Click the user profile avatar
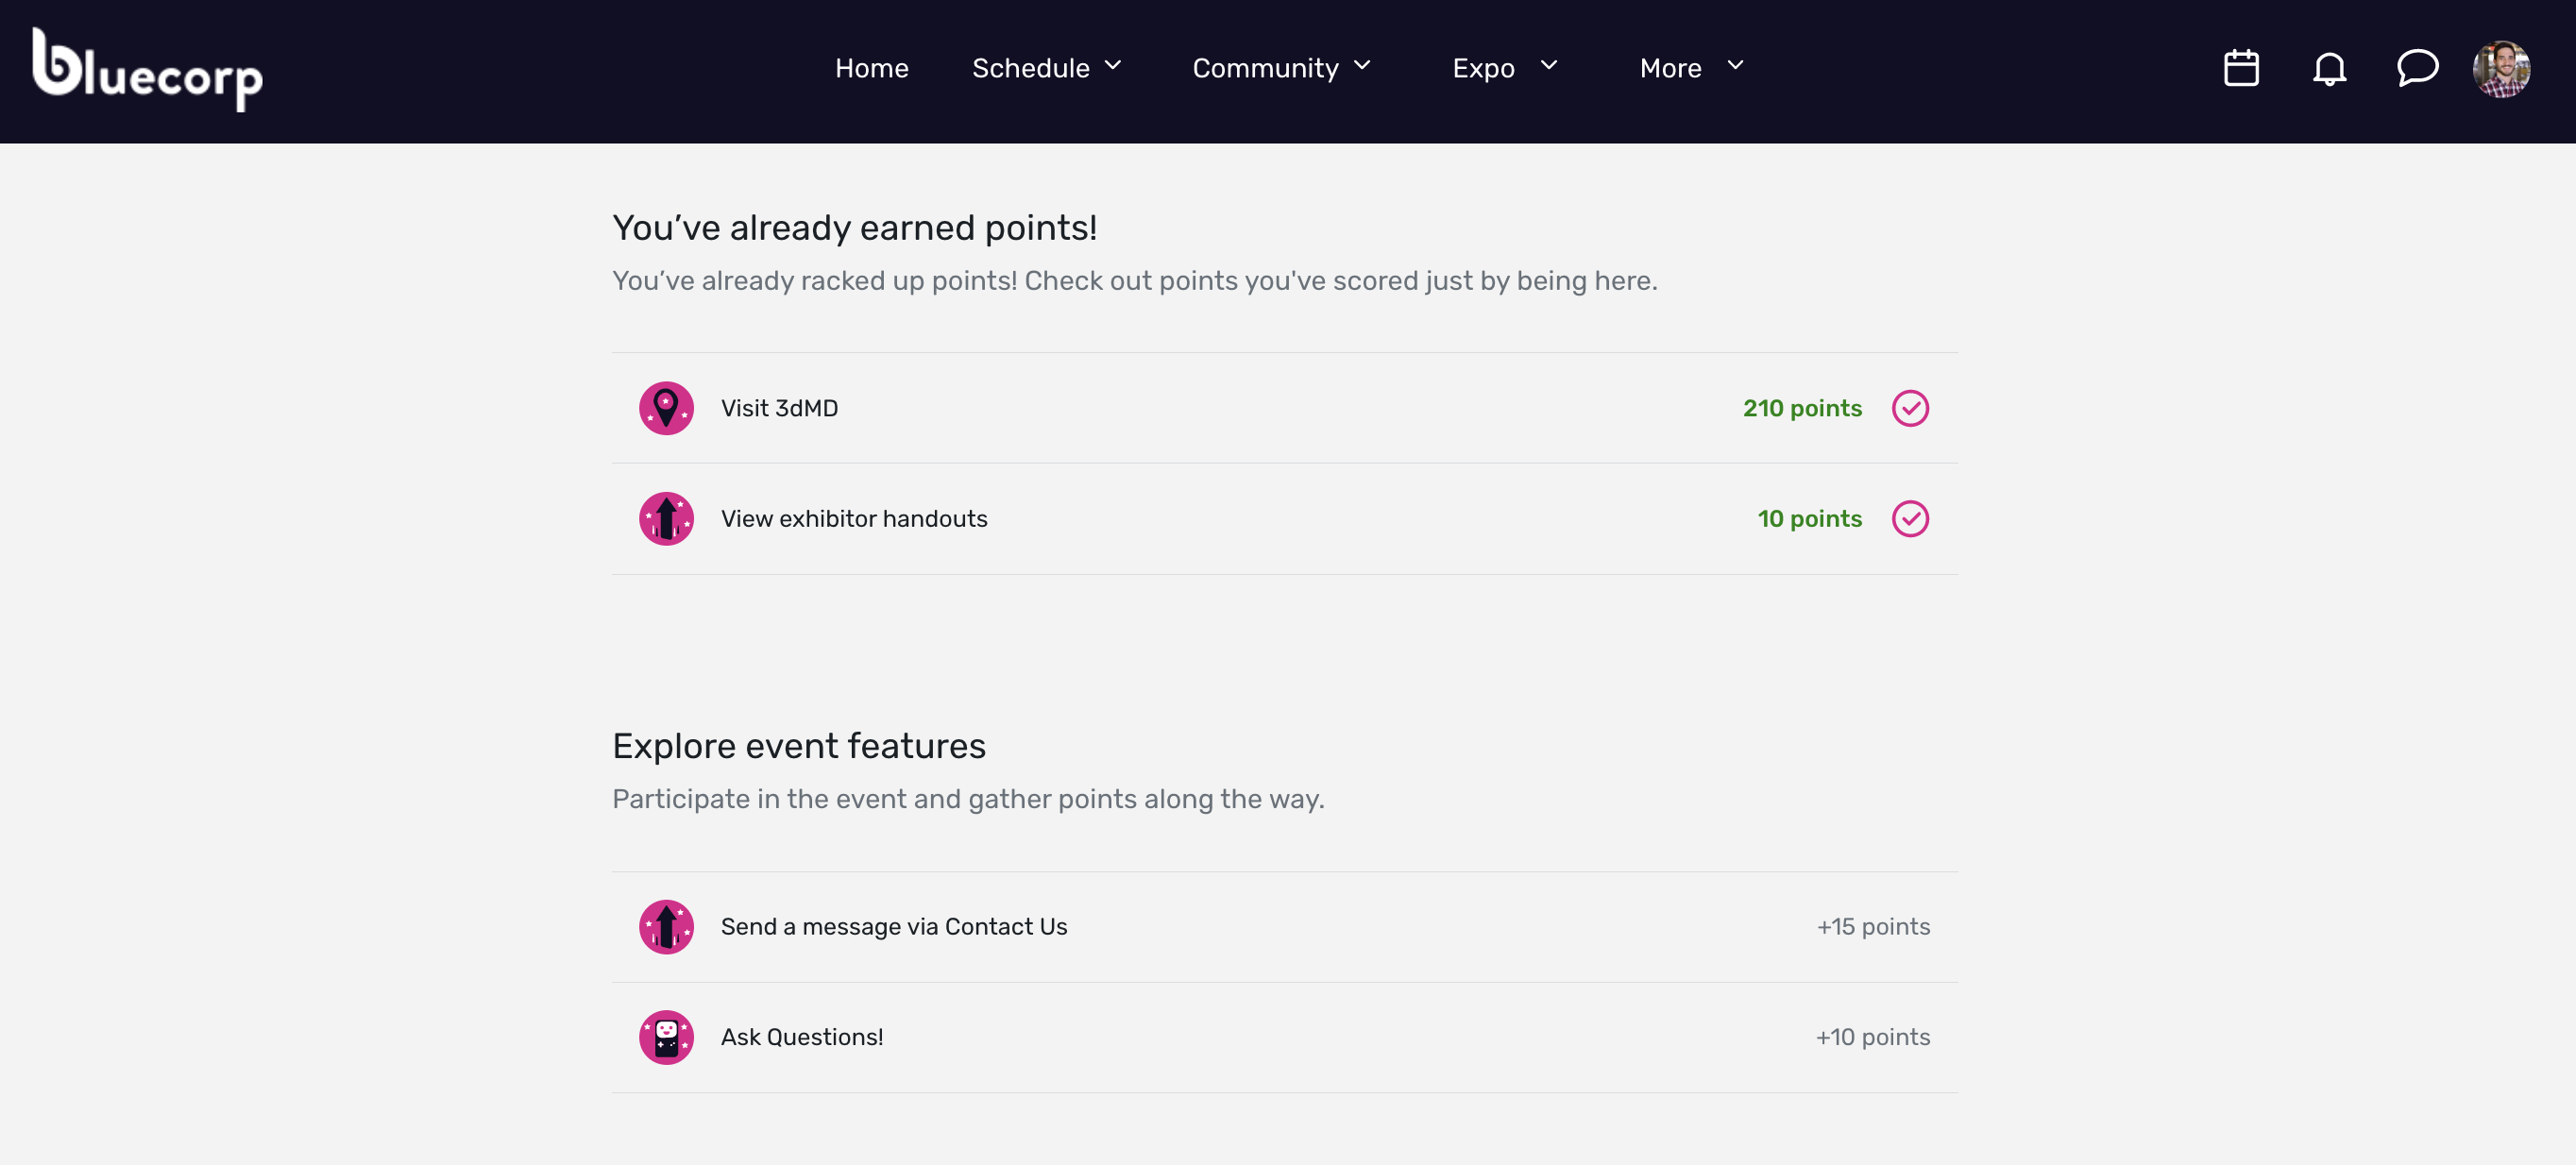The image size is (2576, 1165). [x=2501, y=68]
